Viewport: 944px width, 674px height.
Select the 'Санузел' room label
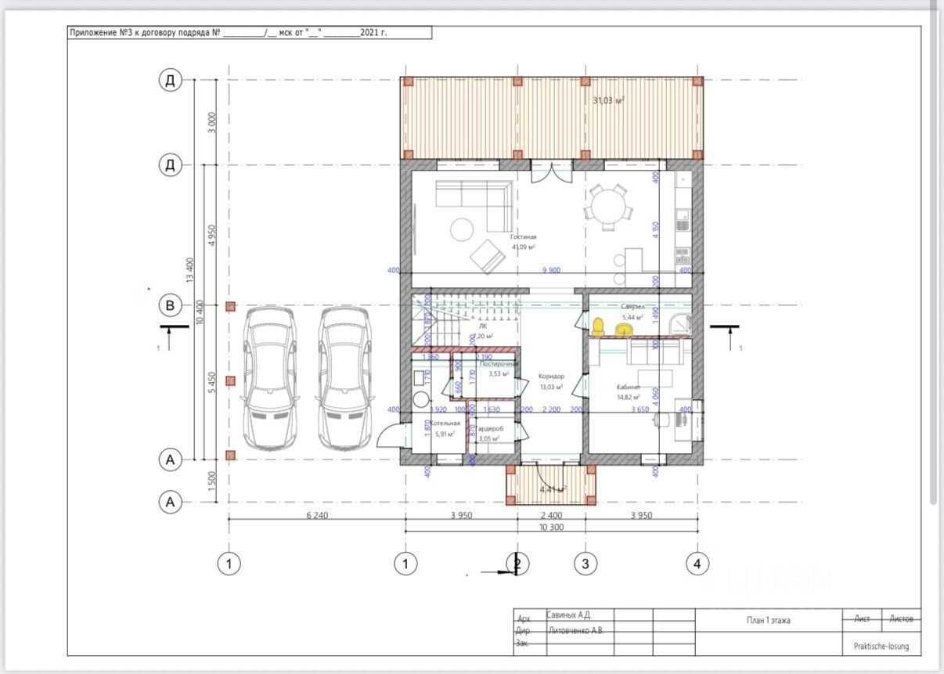(x=632, y=307)
